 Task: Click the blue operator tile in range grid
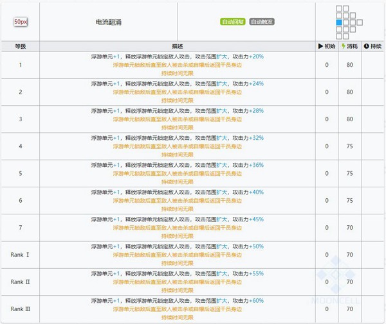tap(339, 22)
